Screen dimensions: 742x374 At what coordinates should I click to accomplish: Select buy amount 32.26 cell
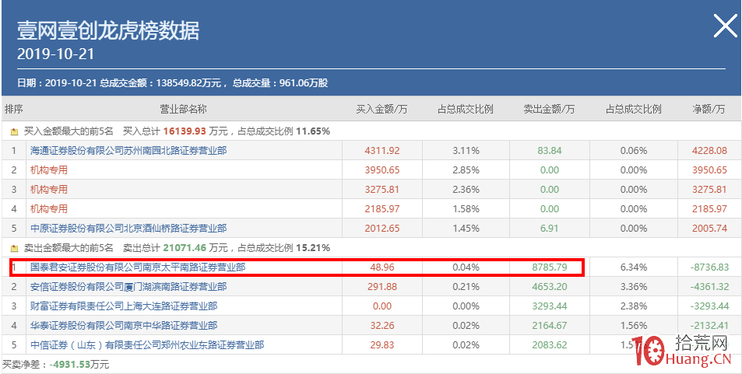pos(382,325)
